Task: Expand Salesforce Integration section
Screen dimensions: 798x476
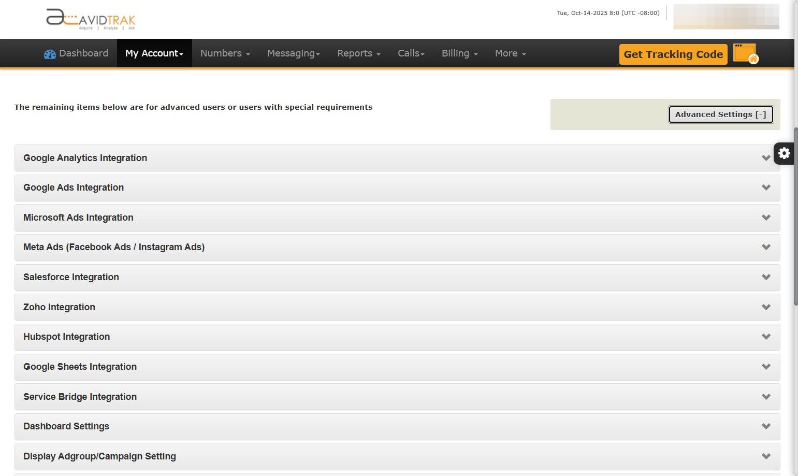Action: coord(397,277)
